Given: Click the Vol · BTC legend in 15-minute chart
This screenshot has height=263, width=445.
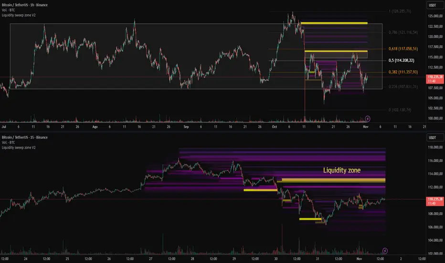Looking at the screenshot, I should coord(8,142).
